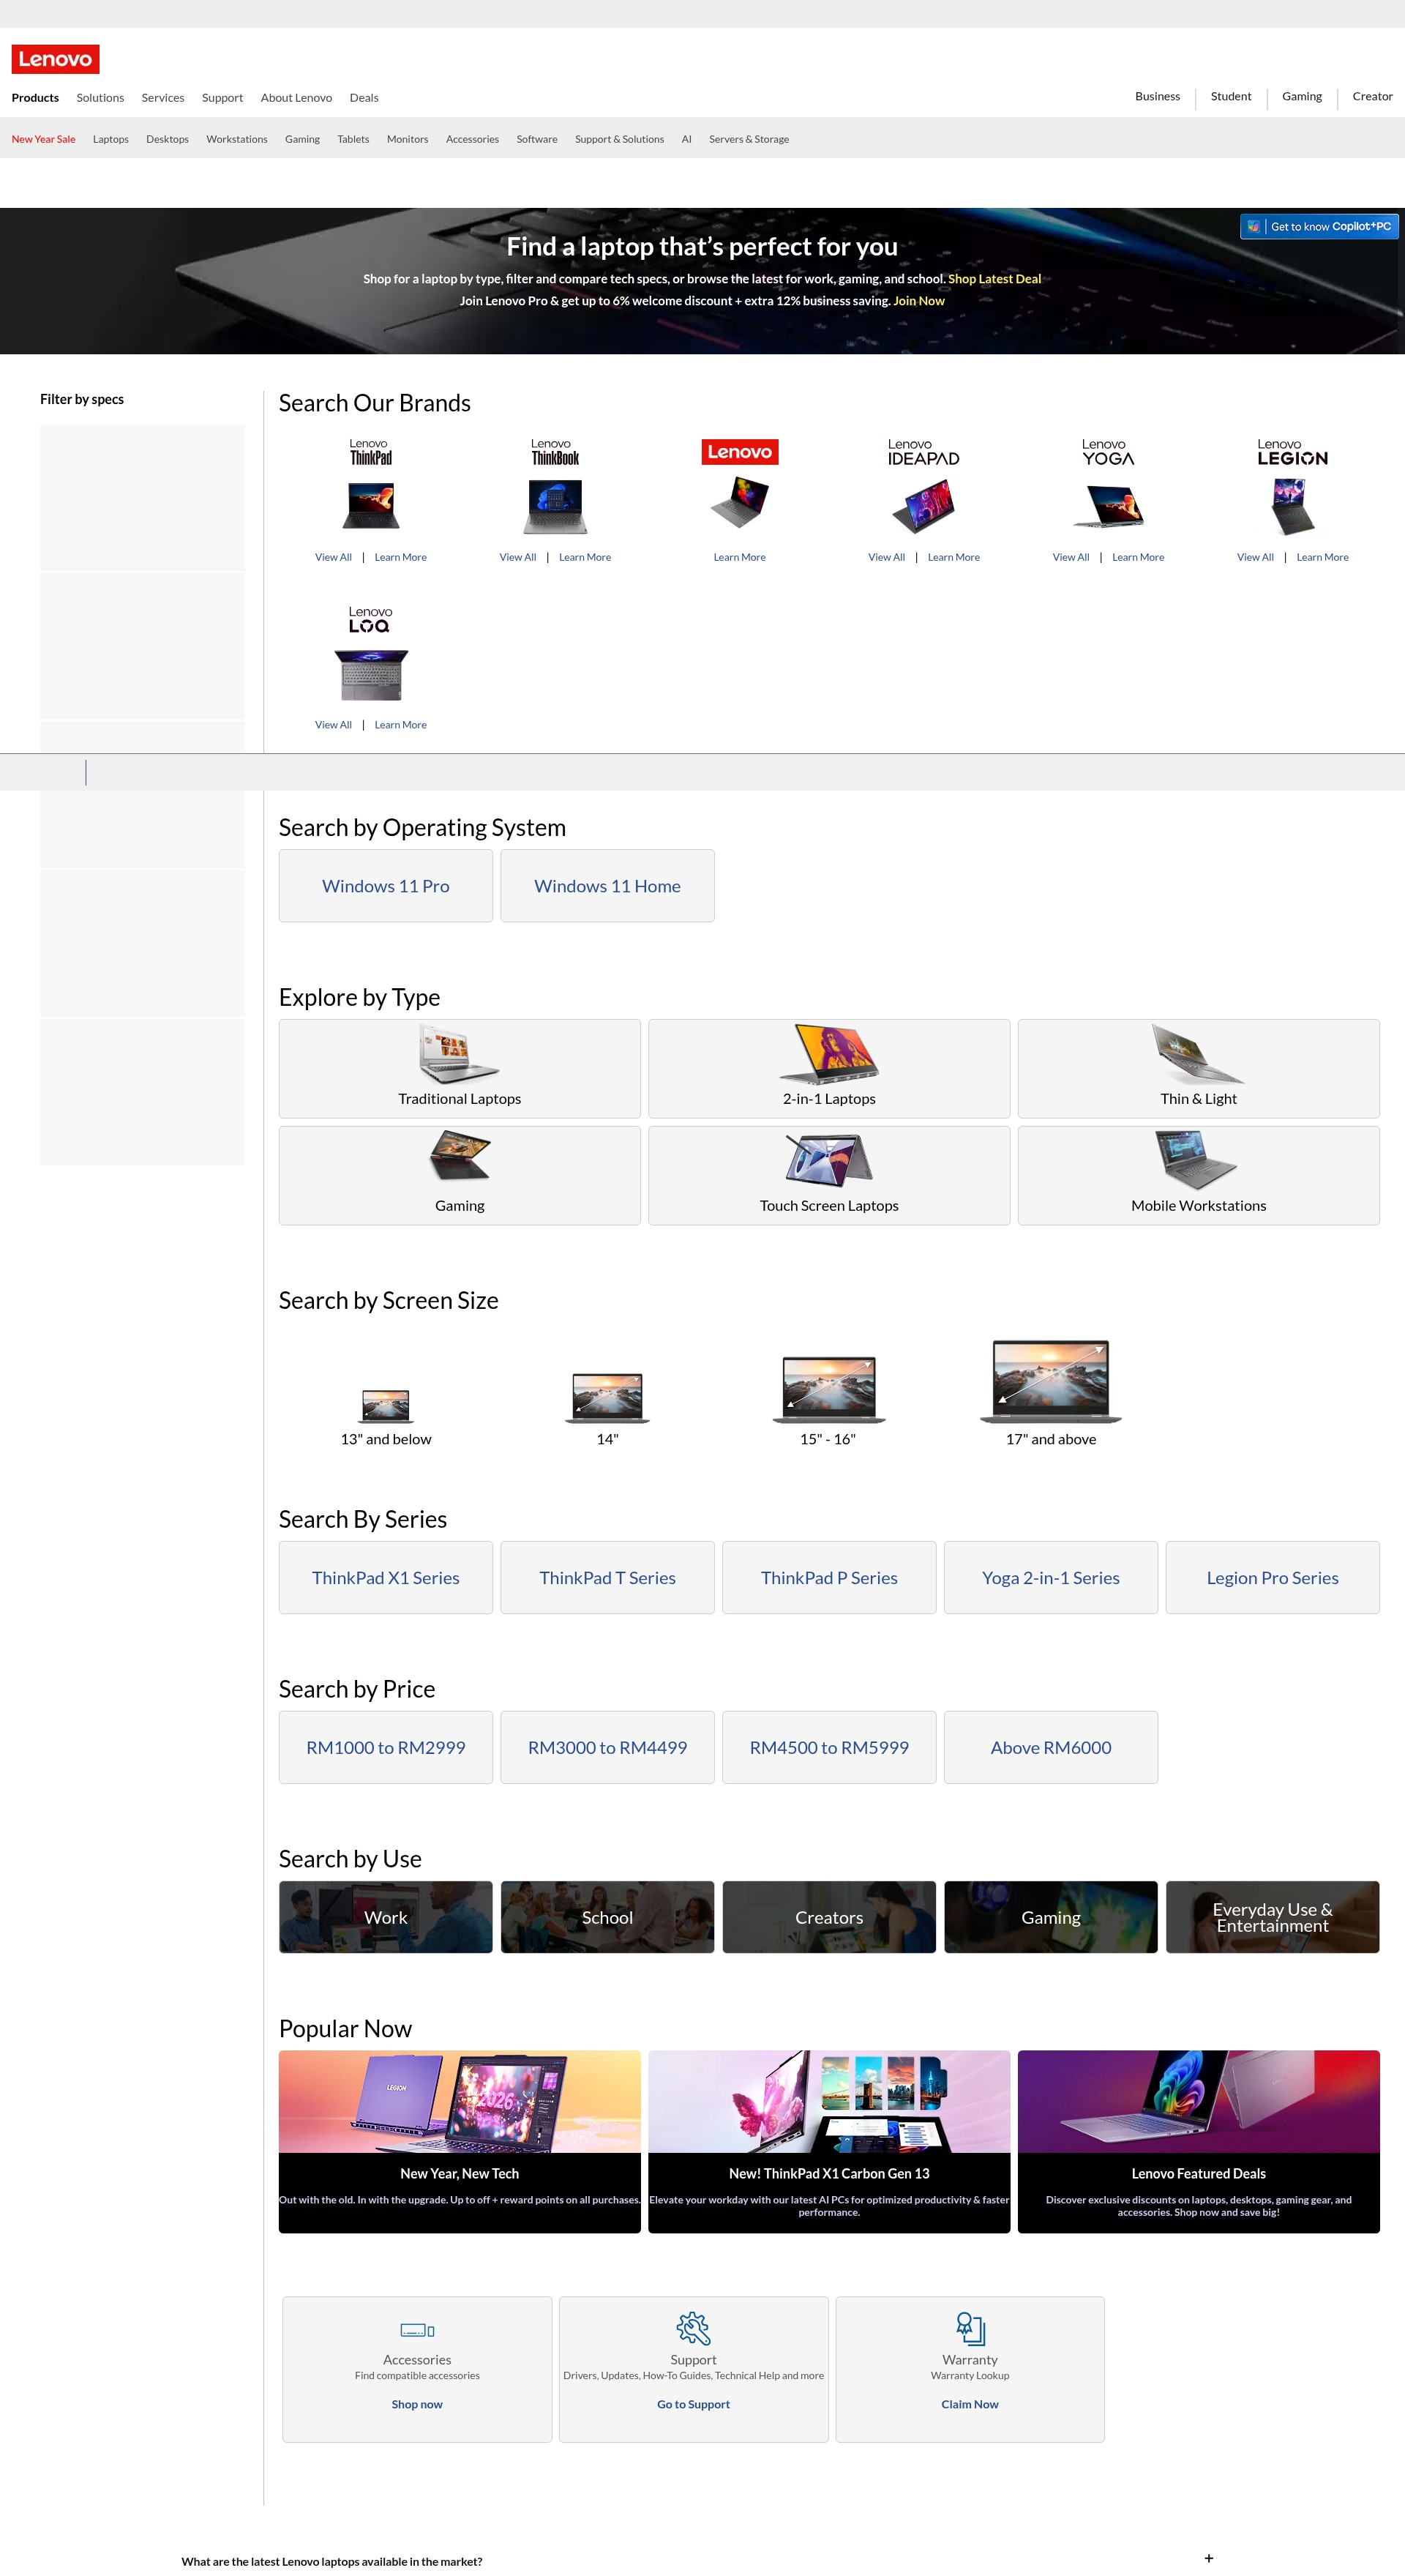
Task: Open Laptops in category bar
Action: tap(111, 139)
